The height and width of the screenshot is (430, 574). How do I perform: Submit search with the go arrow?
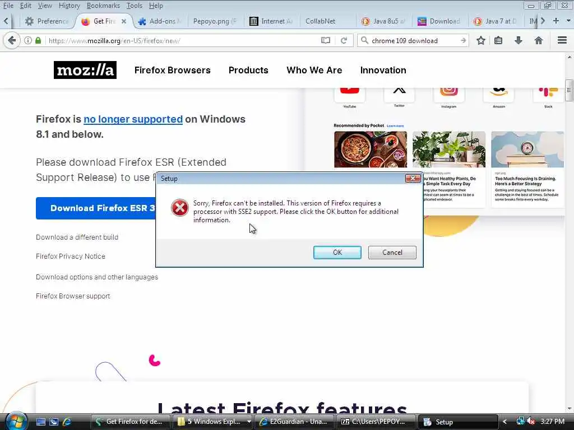(x=463, y=40)
